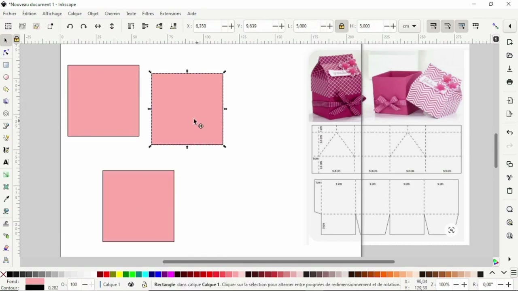Toggle Calque 1 layer lock
Viewport: 518px width, 291px height.
[x=144, y=285]
